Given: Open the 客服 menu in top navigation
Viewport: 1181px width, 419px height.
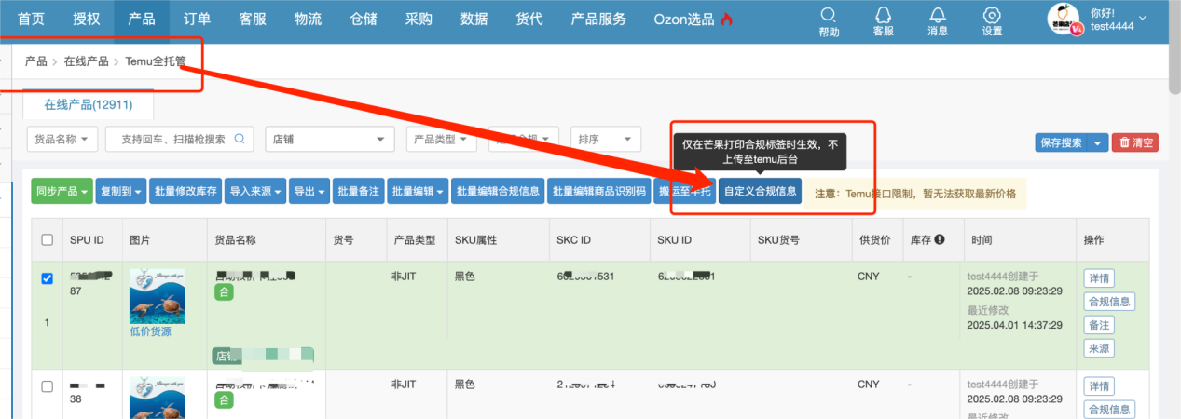Looking at the screenshot, I should tap(253, 20).
